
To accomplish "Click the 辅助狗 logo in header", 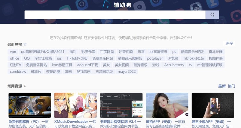I will tap(117, 4).
